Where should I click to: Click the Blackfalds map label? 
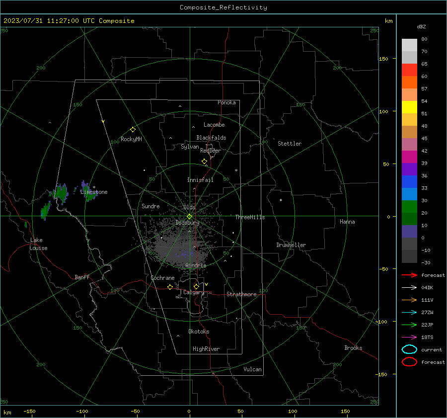click(x=211, y=138)
